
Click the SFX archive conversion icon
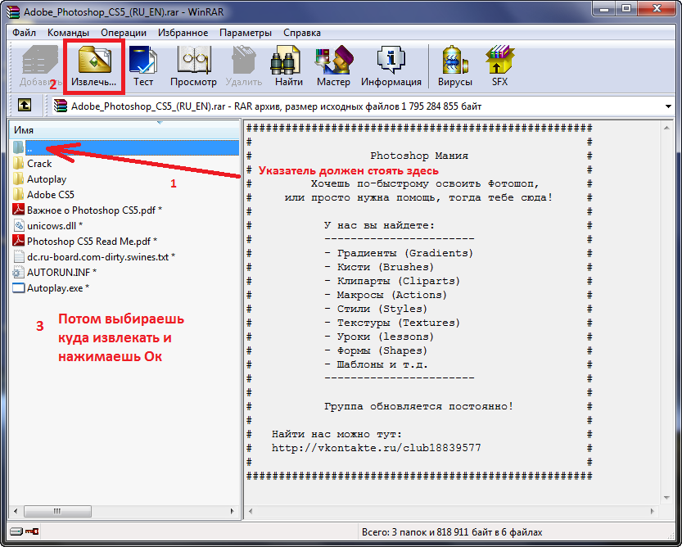[499, 66]
